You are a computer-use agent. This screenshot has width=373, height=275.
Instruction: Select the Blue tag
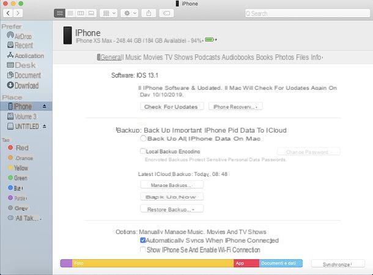(x=15, y=188)
